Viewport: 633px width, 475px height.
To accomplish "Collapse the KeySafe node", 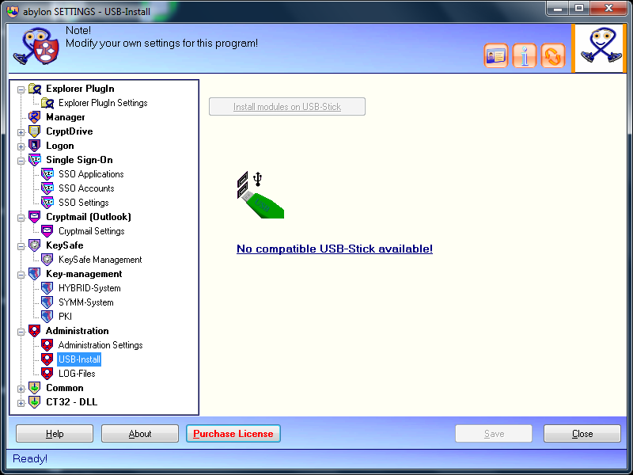I will (x=21, y=246).
